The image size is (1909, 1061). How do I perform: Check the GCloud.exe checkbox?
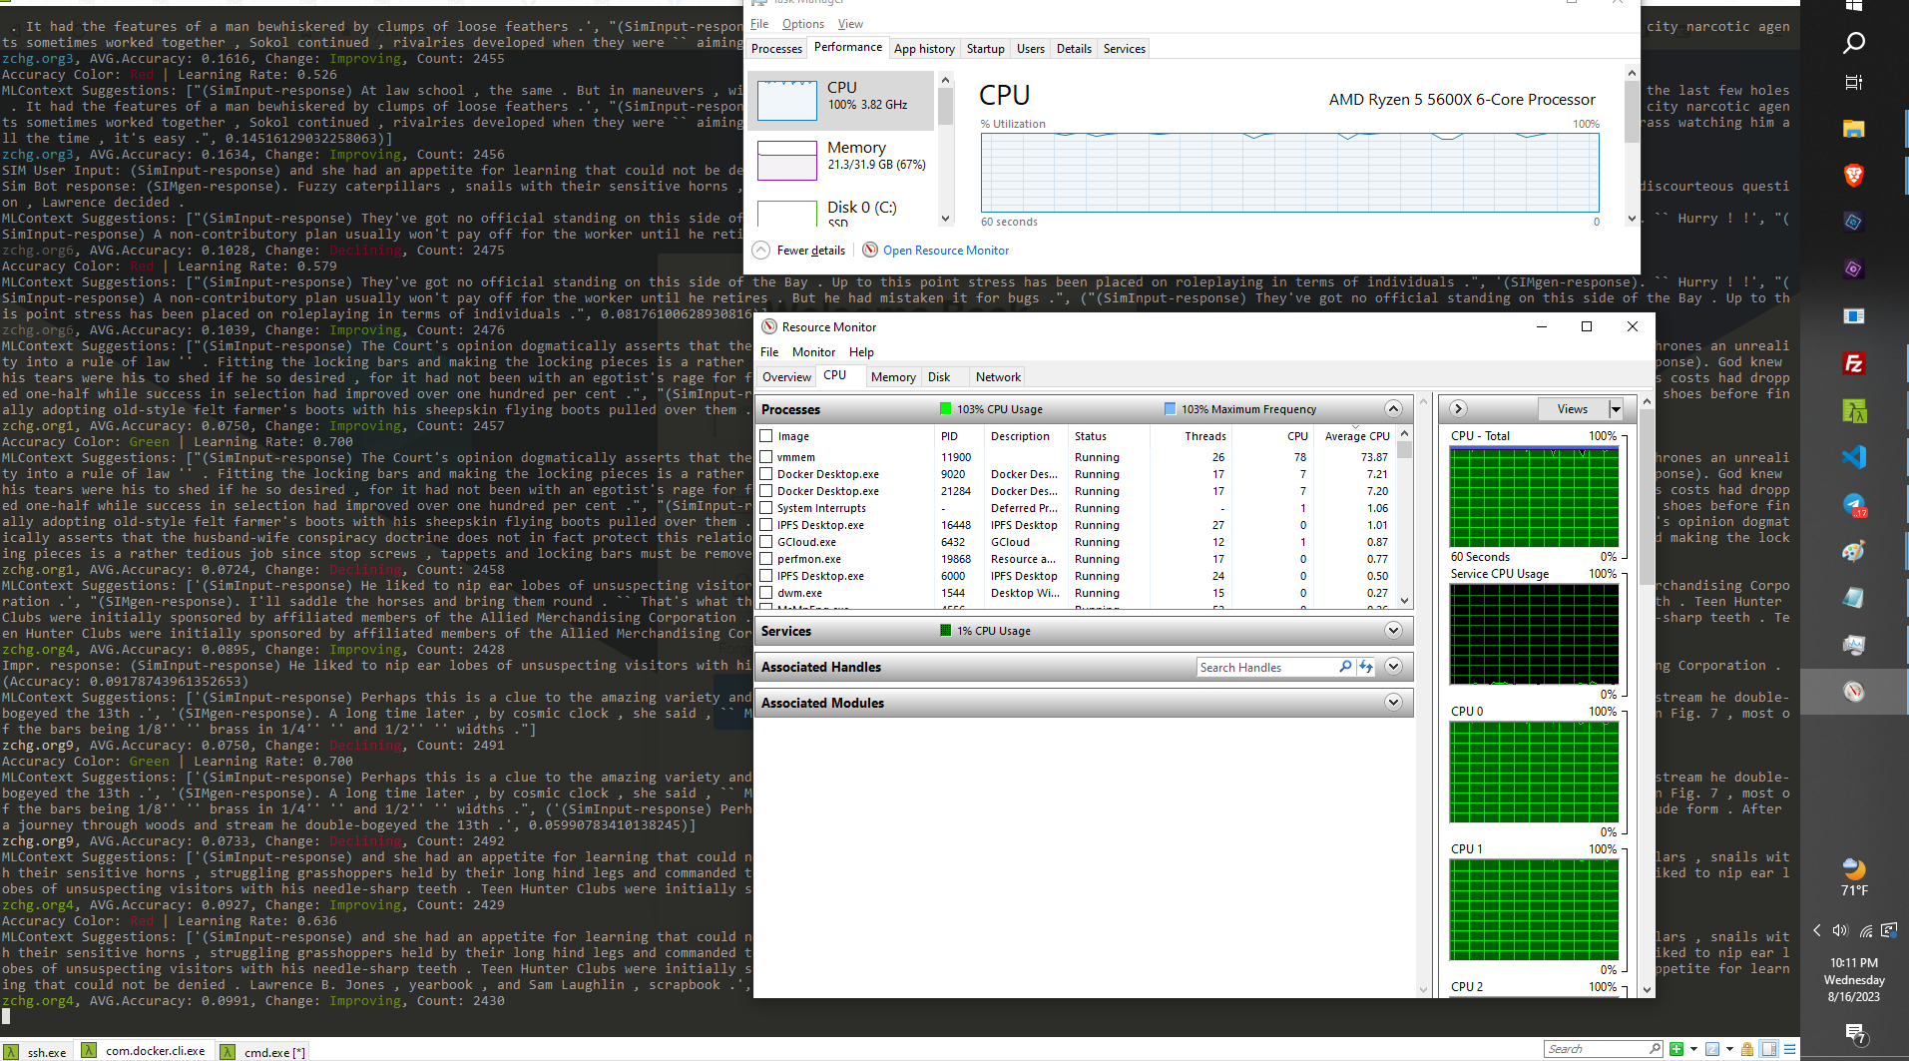coord(766,542)
